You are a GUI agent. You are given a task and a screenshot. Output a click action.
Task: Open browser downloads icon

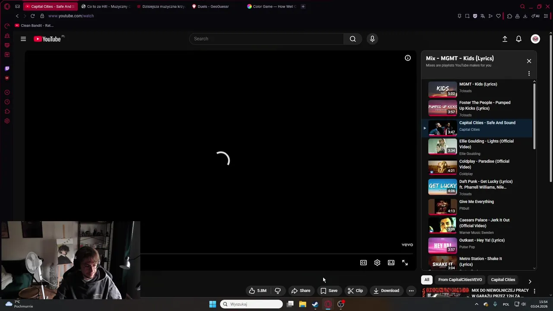coord(525,16)
